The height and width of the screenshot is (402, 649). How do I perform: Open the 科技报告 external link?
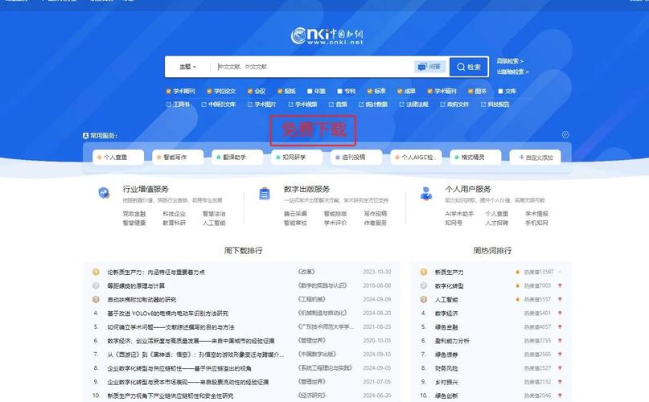tap(495, 105)
